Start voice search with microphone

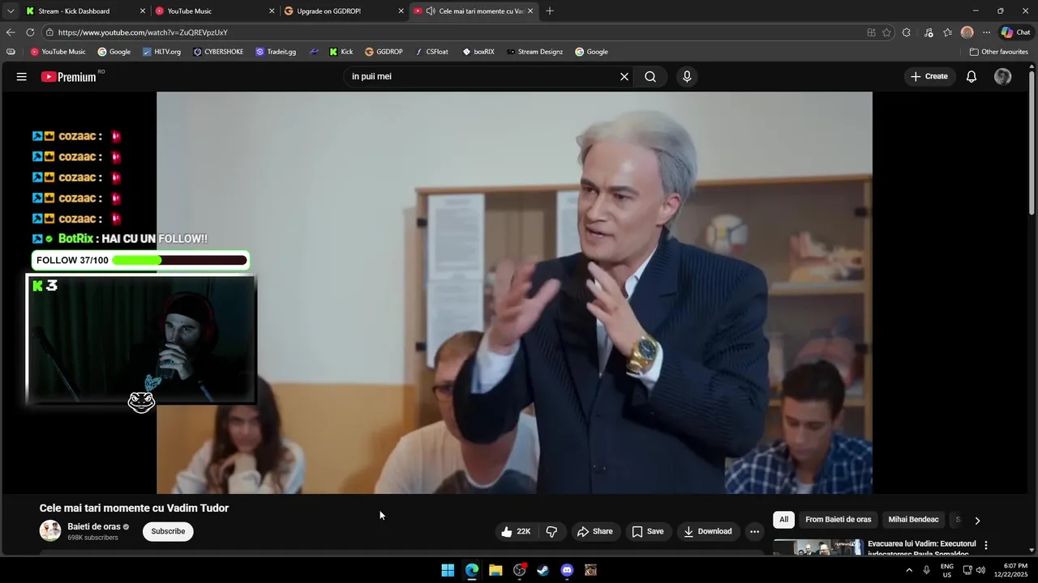[687, 77]
